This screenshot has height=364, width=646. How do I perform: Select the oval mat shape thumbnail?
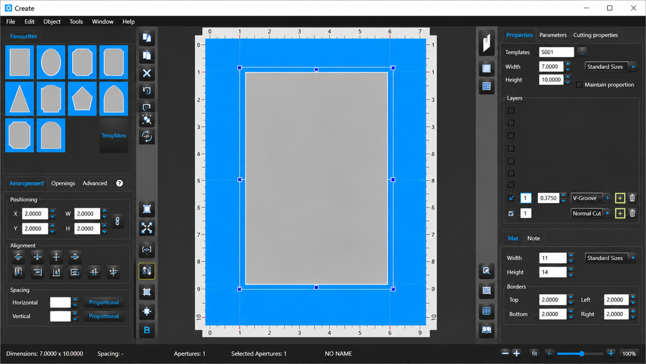50,62
